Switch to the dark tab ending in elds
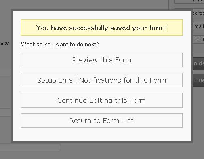 [x=198, y=64]
